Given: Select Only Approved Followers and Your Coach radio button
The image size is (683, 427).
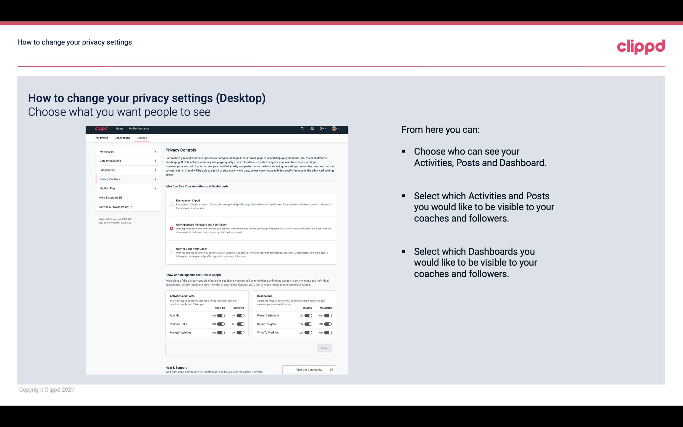Looking at the screenshot, I should point(171,228).
